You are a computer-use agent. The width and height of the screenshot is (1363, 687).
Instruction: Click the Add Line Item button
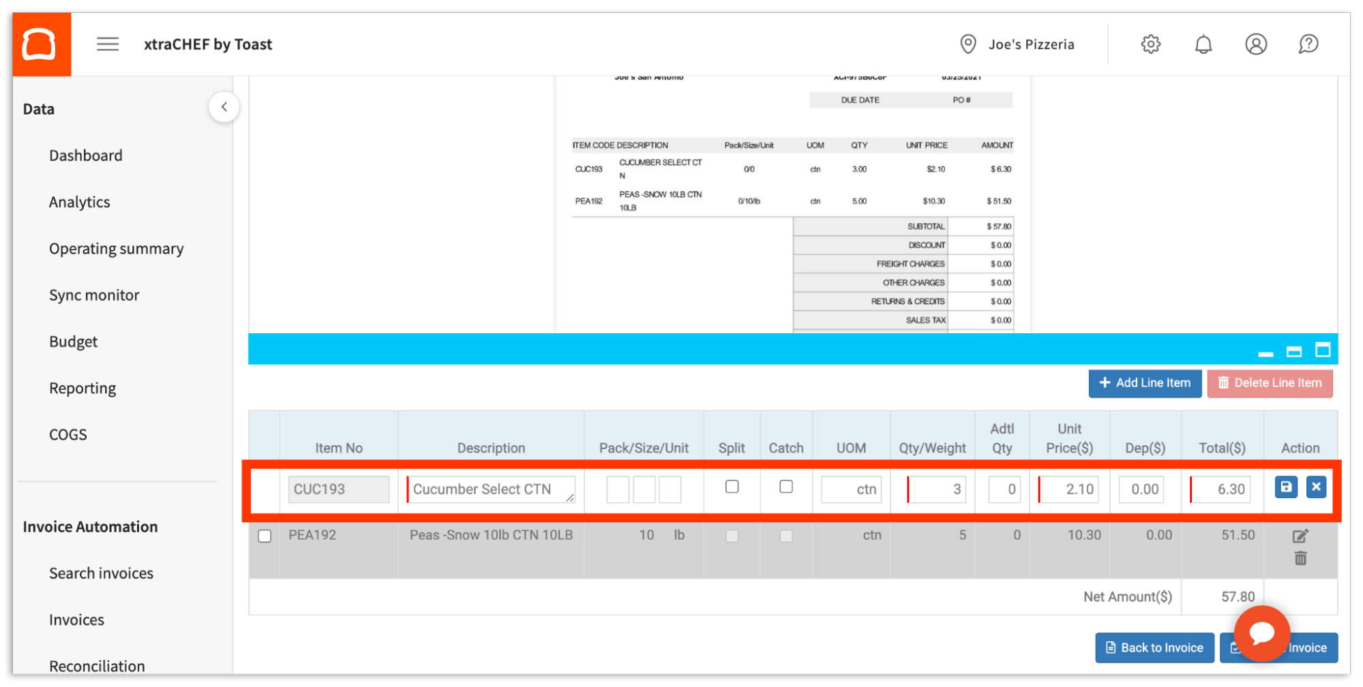[1145, 383]
